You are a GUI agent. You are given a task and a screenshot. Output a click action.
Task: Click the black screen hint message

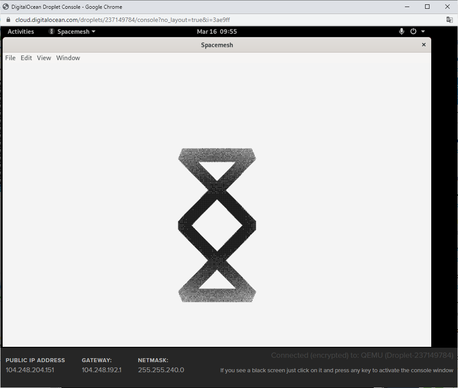coord(337,370)
